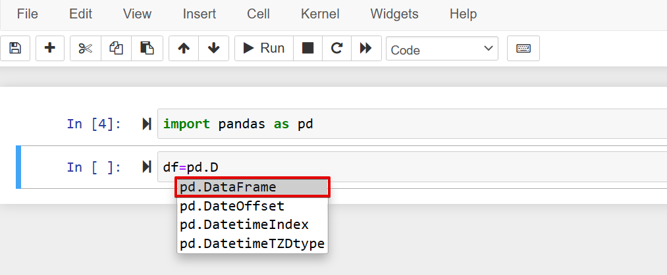The image size is (667, 275).
Task: Open the Edit menu
Action: pos(81,14)
